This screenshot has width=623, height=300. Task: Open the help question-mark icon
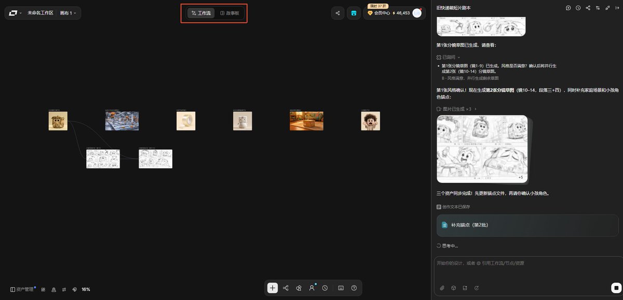(x=354, y=288)
